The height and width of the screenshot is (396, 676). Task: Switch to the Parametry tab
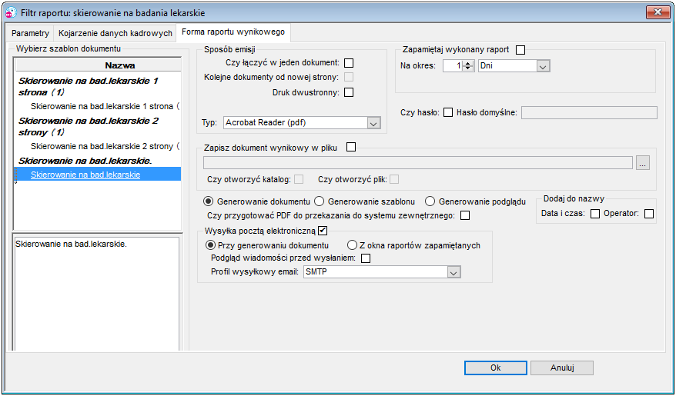[x=30, y=33]
